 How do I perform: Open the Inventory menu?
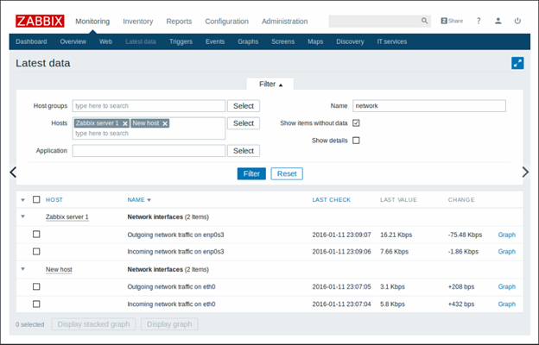[x=138, y=22]
